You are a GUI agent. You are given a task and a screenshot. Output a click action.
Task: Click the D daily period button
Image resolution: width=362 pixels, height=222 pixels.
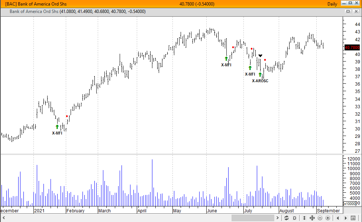(295, 218)
